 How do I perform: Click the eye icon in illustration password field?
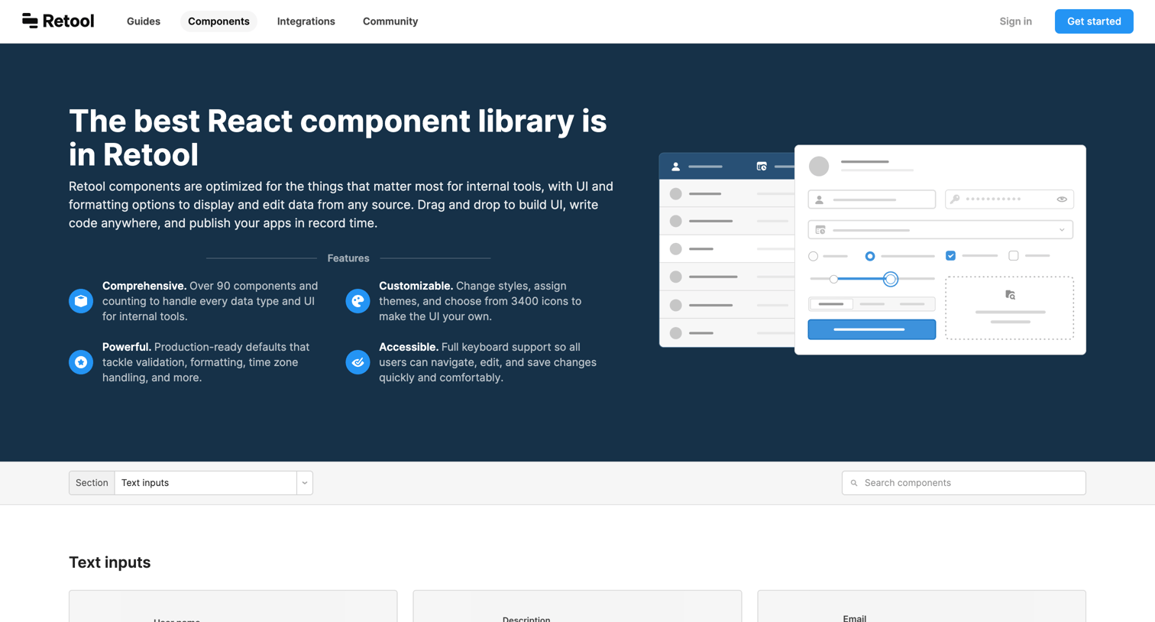pyautogui.click(x=1062, y=199)
